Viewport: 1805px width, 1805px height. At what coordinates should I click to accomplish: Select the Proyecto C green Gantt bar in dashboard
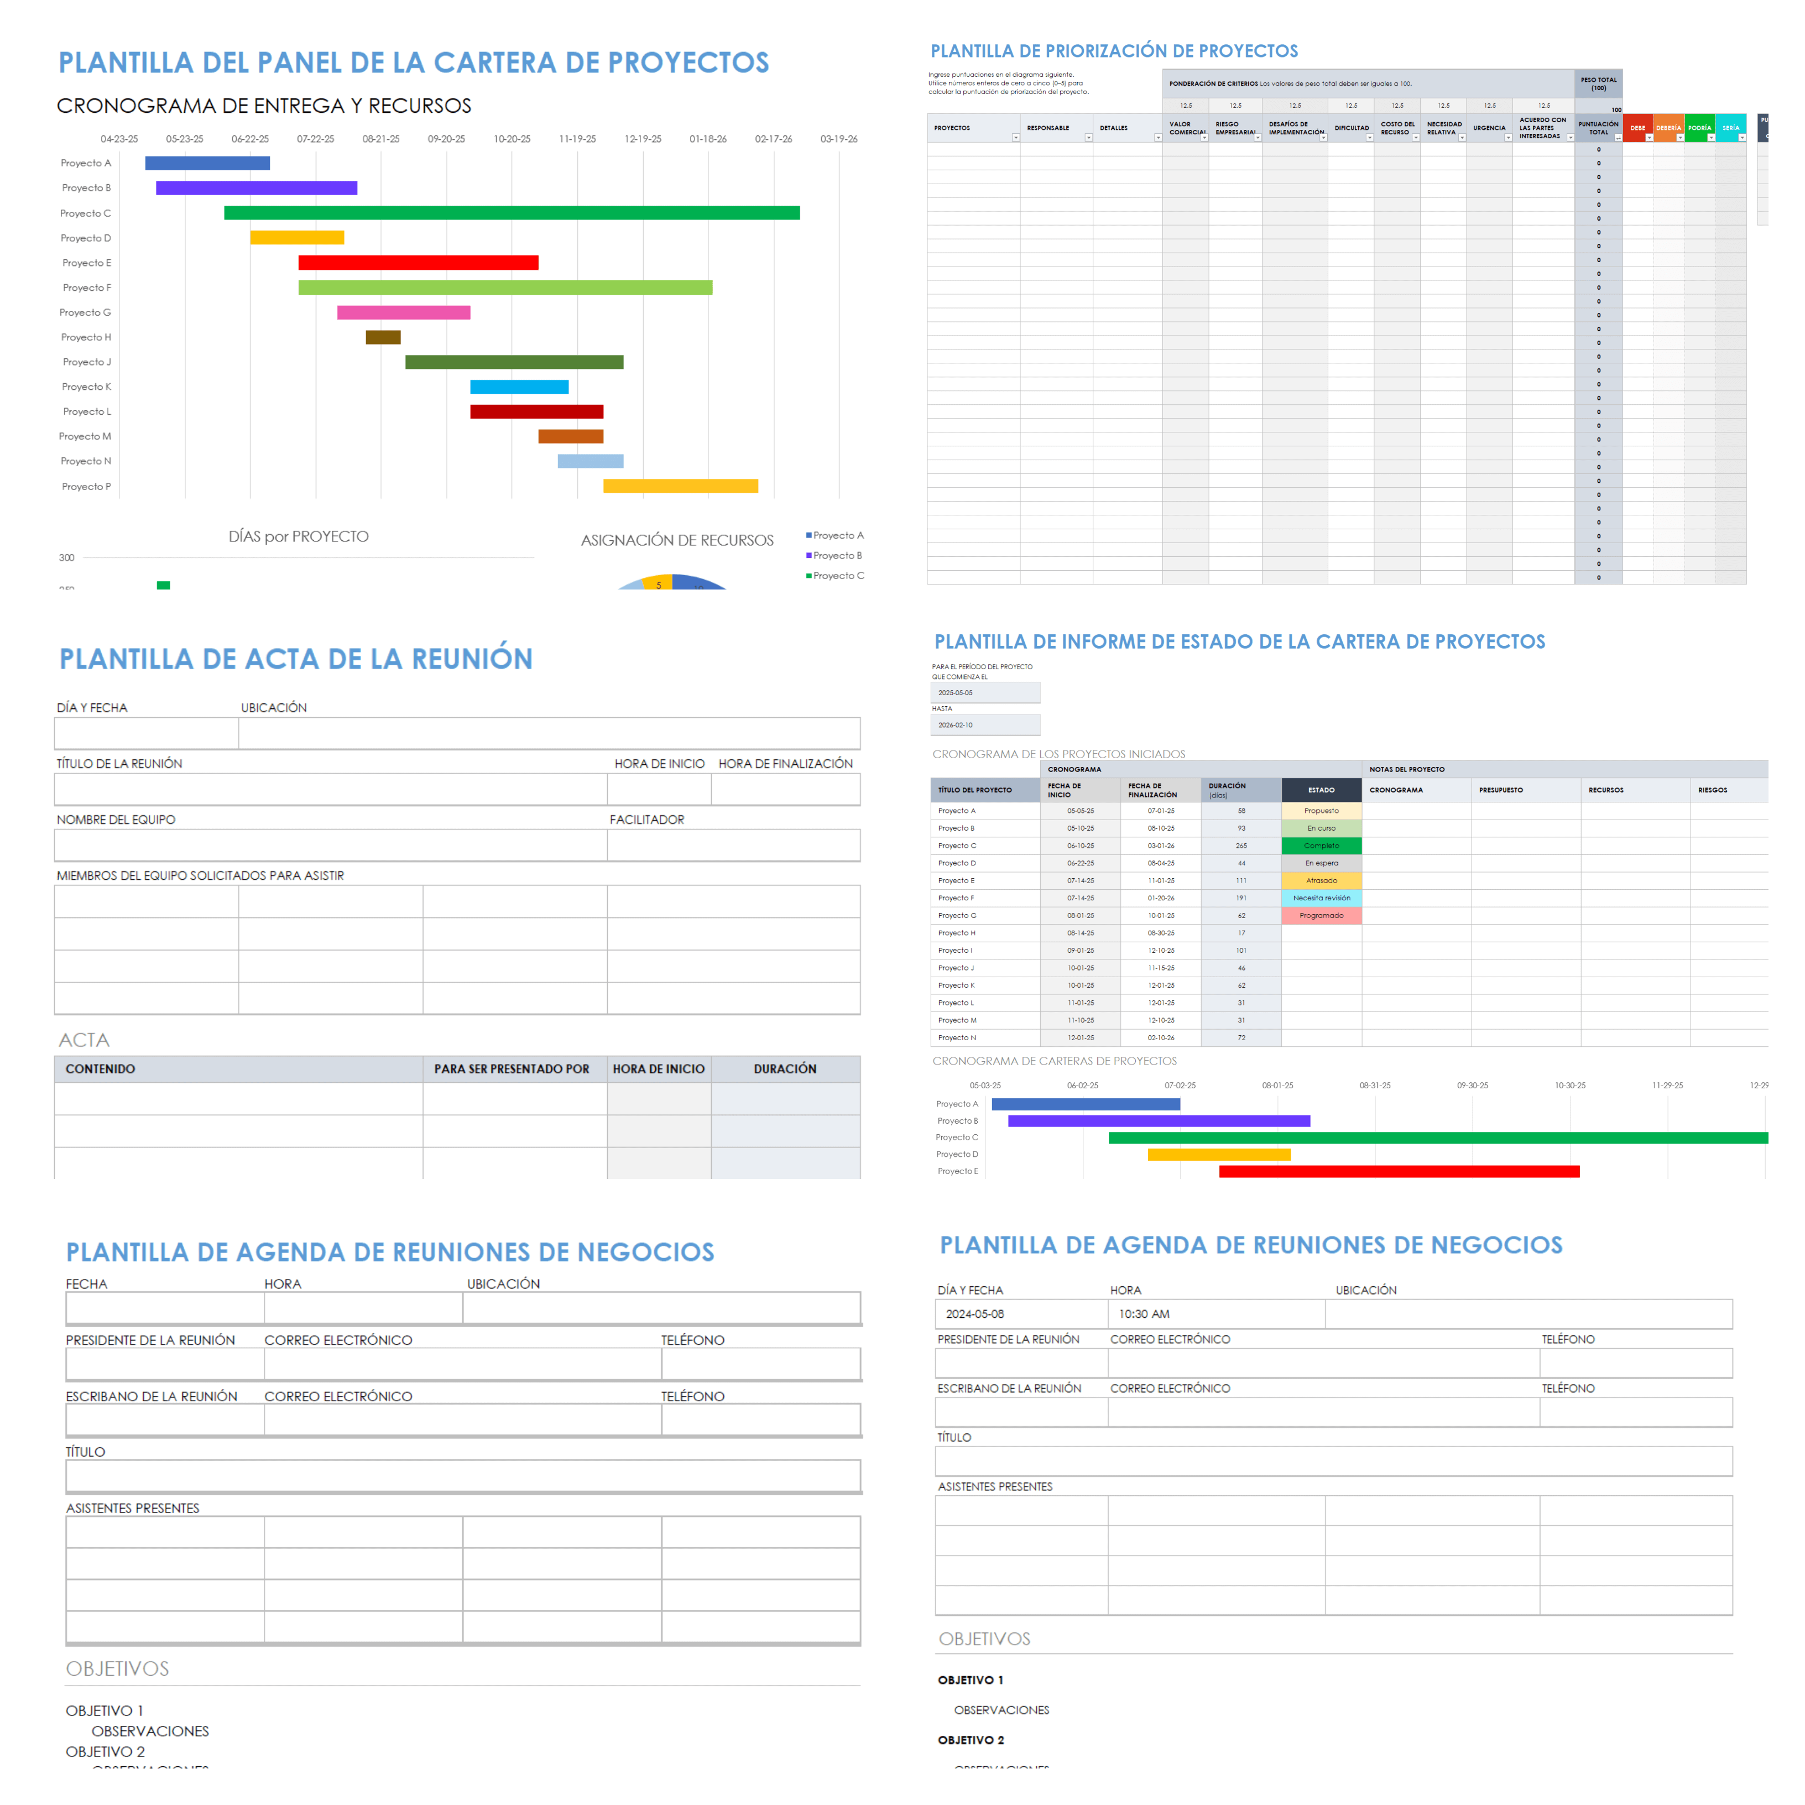click(x=512, y=213)
